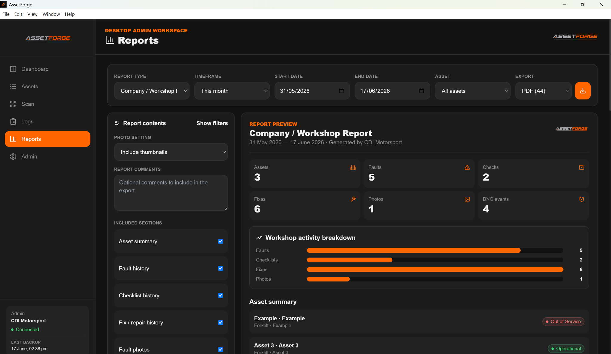The width and height of the screenshot is (611, 354).
Task: Open the Admin page from sidebar
Action: (x=47, y=157)
